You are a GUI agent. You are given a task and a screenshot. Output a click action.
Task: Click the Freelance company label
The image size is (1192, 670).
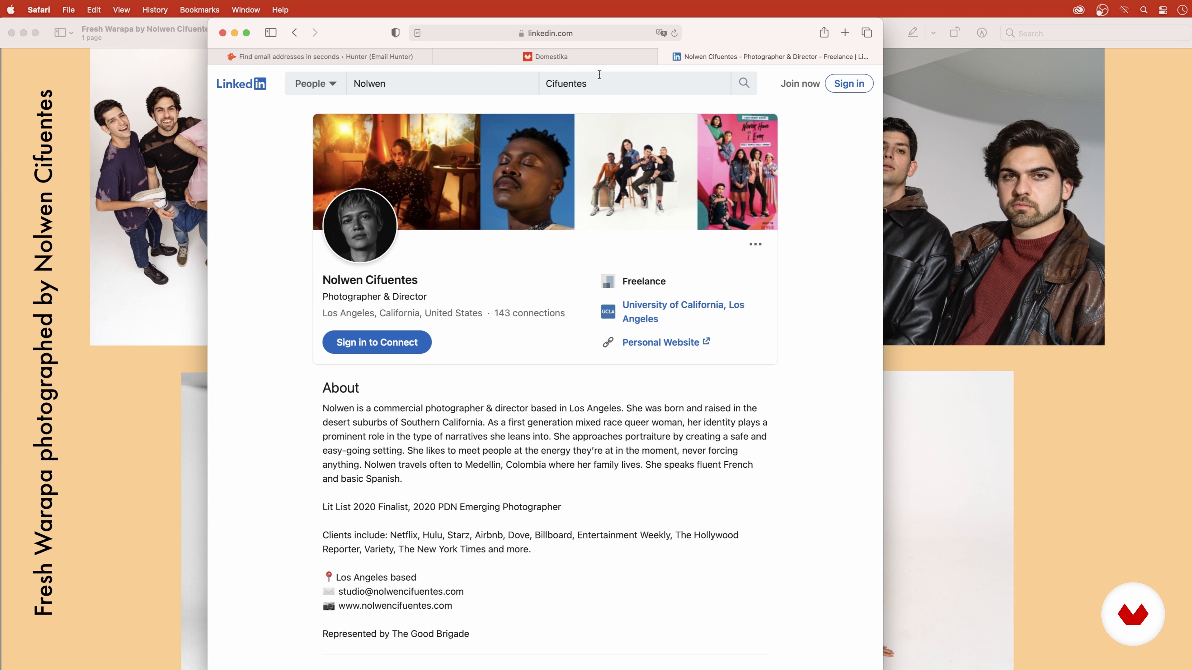click(x=644, y=281)
